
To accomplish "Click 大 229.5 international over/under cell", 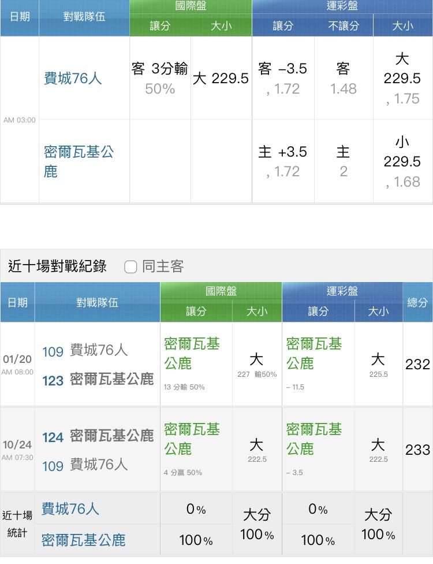I will pyautogui.click(x=221, y=78).
